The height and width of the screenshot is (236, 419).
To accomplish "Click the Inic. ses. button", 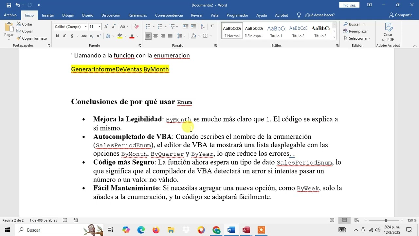I will tap(349, 5).
